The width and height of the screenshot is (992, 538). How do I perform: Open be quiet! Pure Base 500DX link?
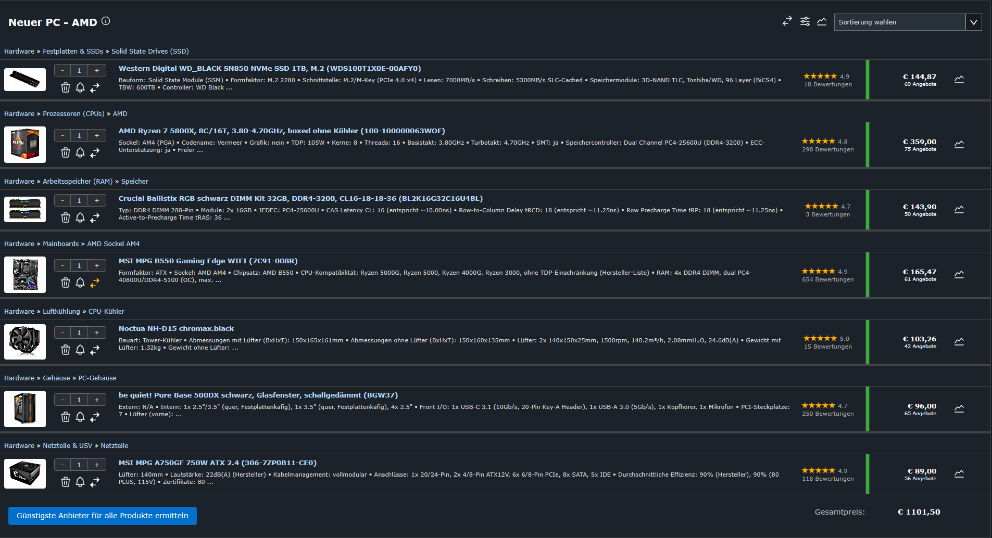coord(258,395)
